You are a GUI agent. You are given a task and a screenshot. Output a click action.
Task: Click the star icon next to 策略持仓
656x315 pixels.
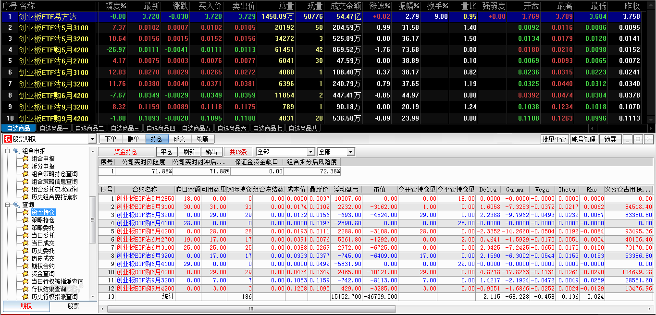click(25, 220)
